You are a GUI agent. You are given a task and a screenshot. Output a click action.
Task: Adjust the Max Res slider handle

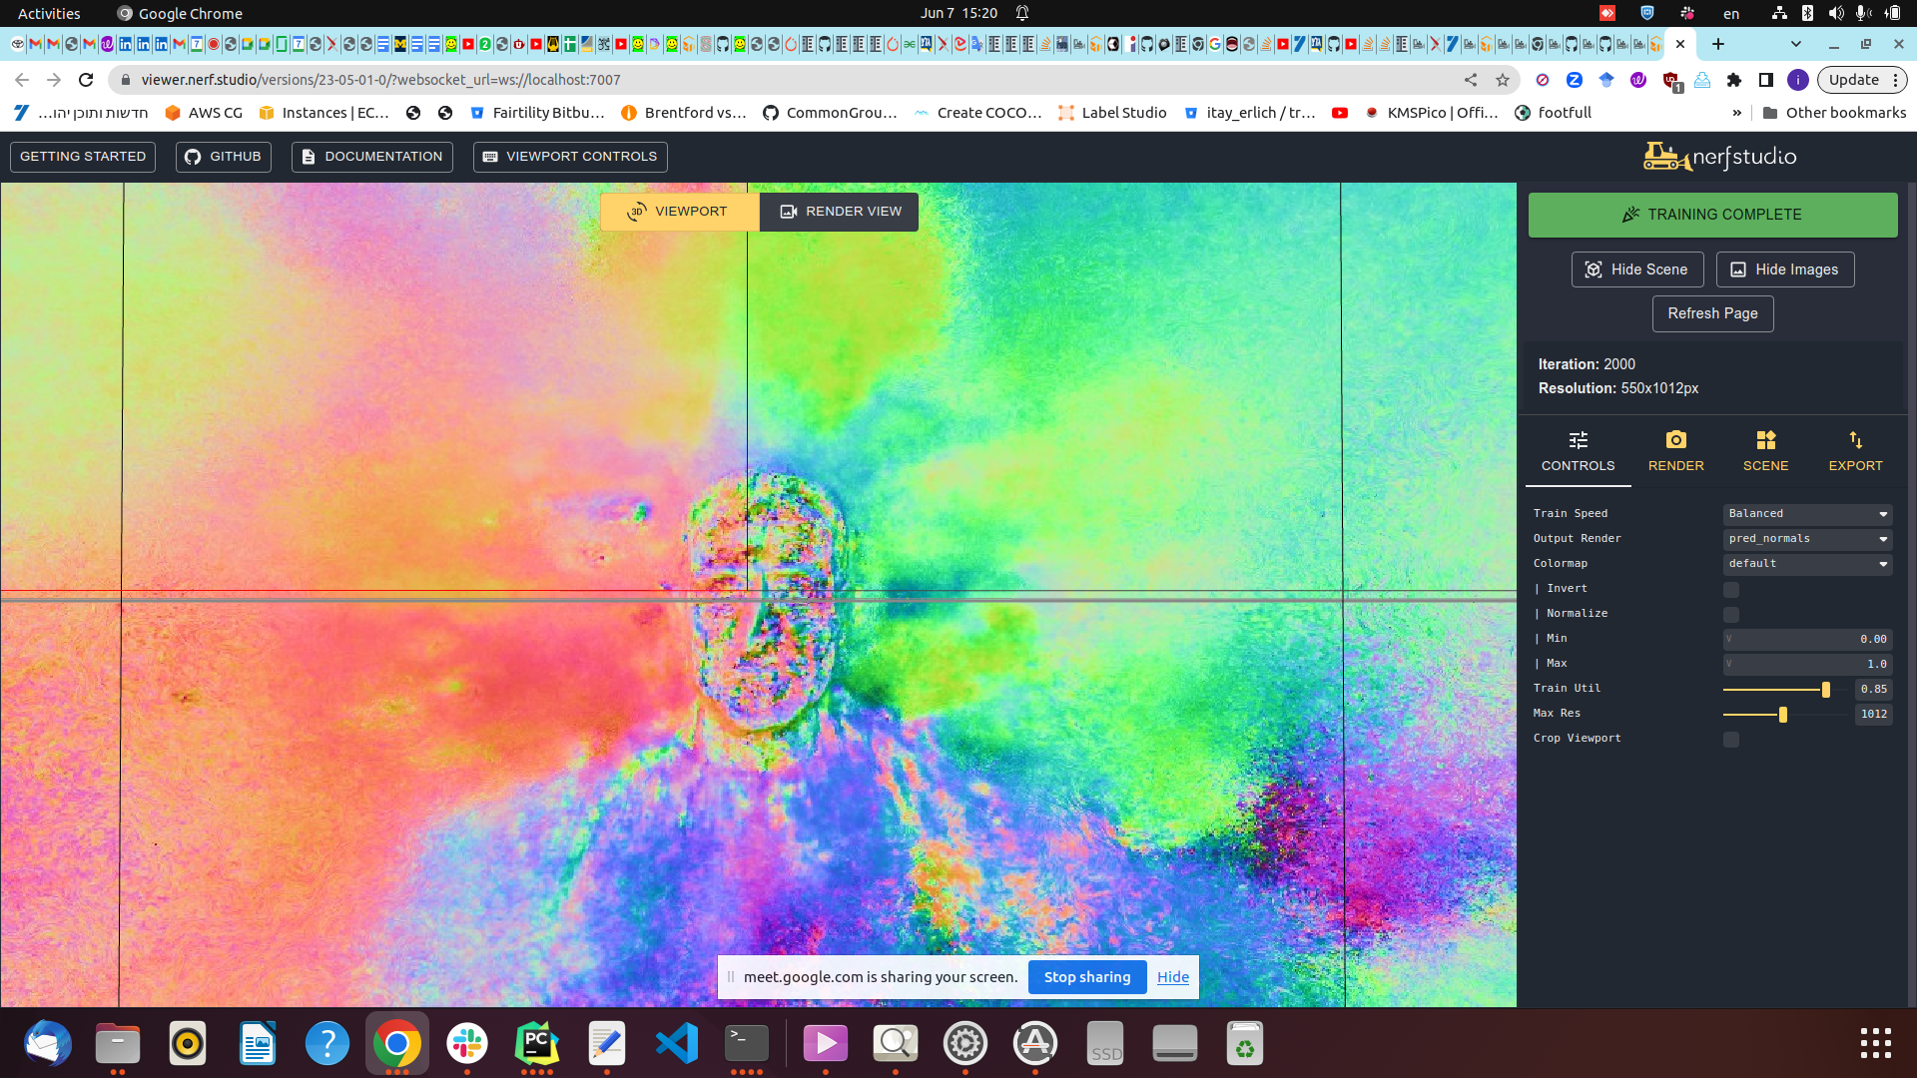(1783, 715)
